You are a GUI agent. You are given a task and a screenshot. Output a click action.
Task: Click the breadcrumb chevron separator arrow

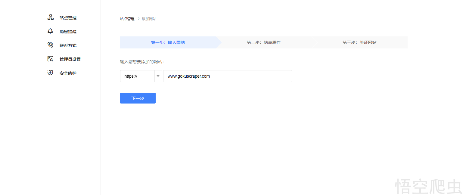pos(138,19)
